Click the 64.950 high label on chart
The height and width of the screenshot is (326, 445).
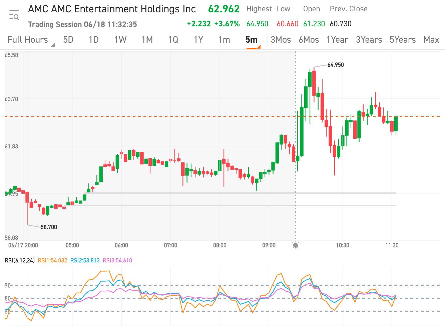coord(336,65)
